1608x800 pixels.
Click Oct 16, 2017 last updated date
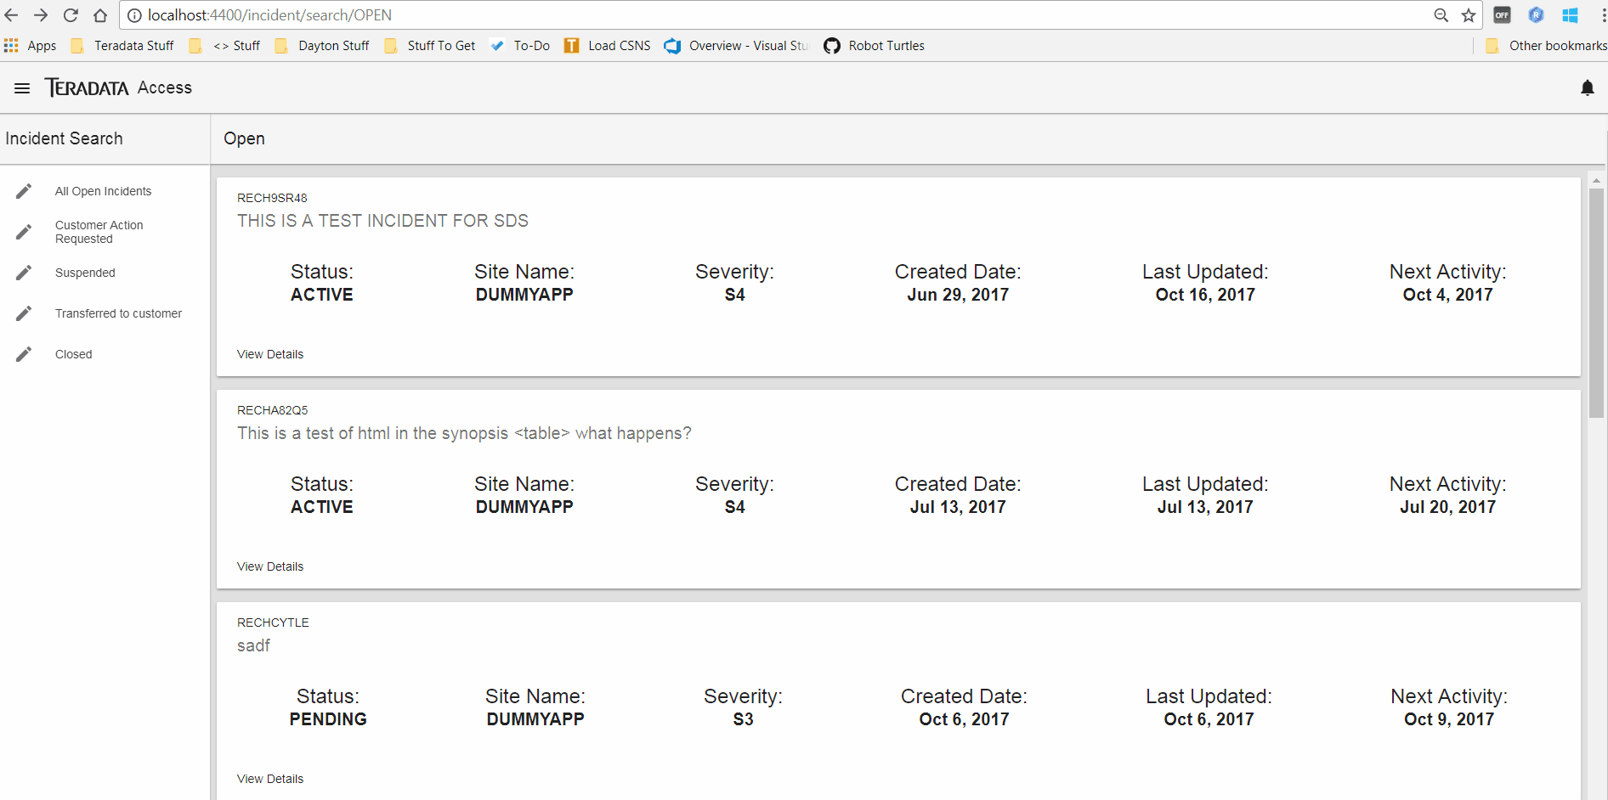pos(1205,295)
